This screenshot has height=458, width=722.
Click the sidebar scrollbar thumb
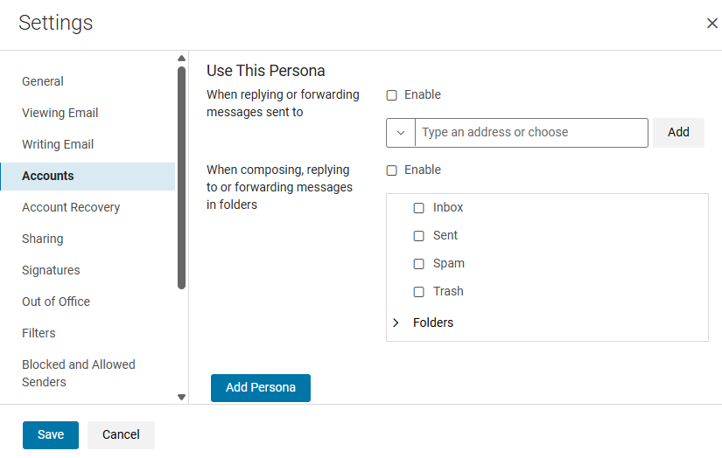pyautogui.click(x=181, y=175)
